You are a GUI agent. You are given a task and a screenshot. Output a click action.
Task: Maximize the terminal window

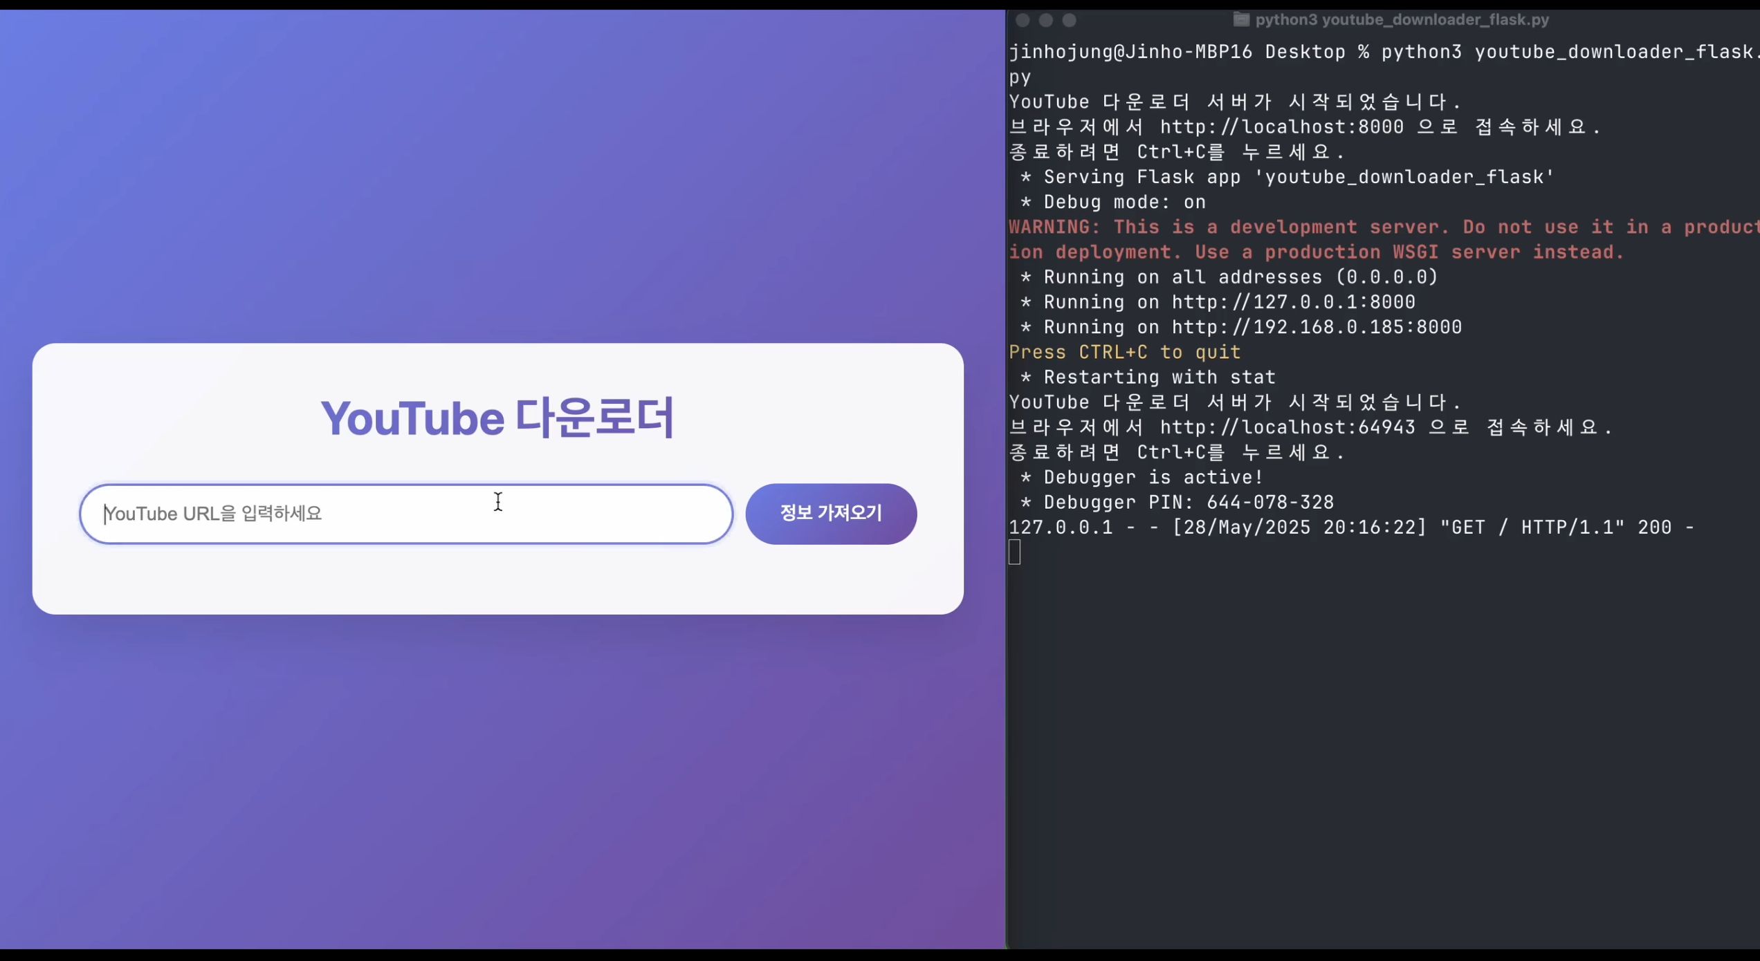pos(1070,20)
